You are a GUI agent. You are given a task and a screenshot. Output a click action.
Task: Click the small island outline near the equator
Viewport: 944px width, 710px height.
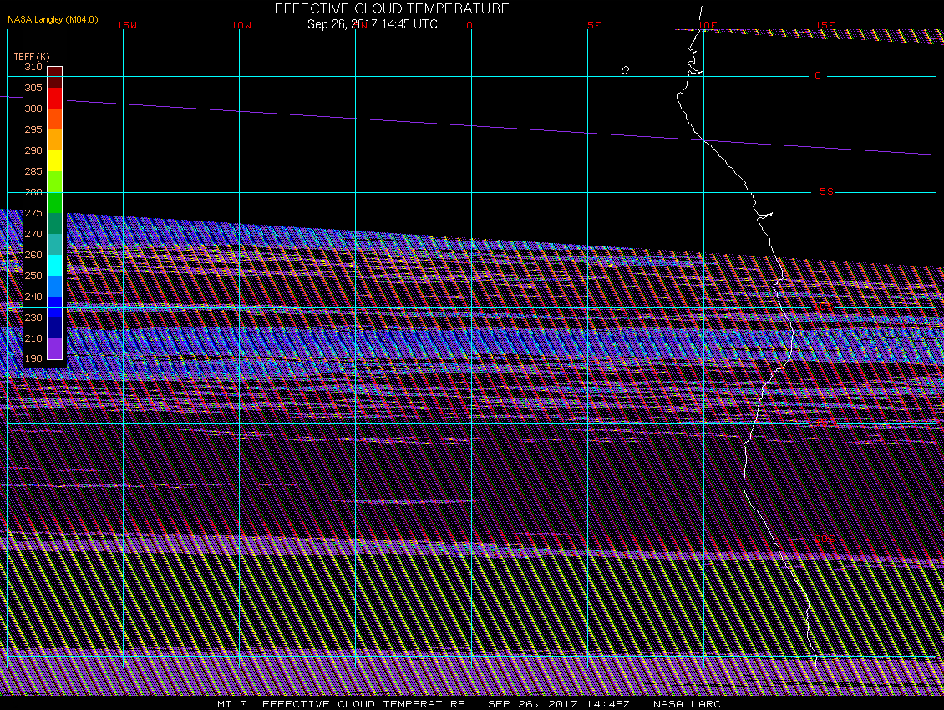[x=625, y=70]
